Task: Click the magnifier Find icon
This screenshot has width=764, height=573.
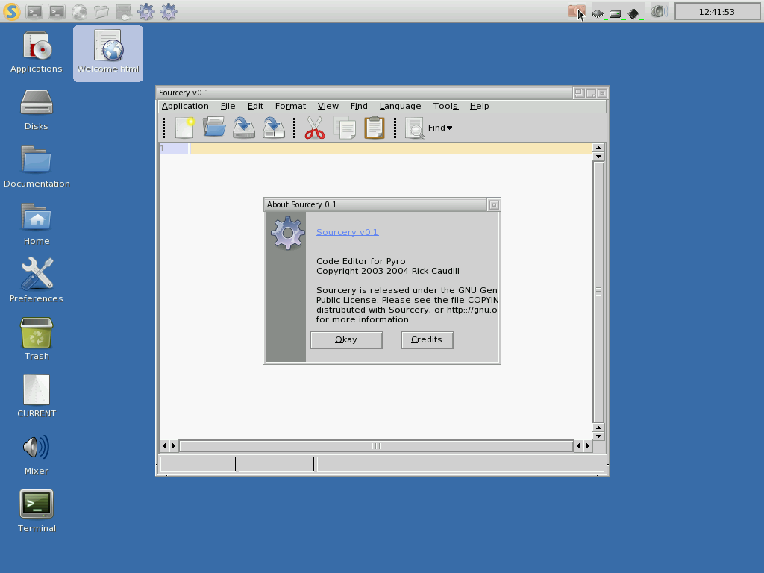Action: pyautogui.click(x=415, y=128)
